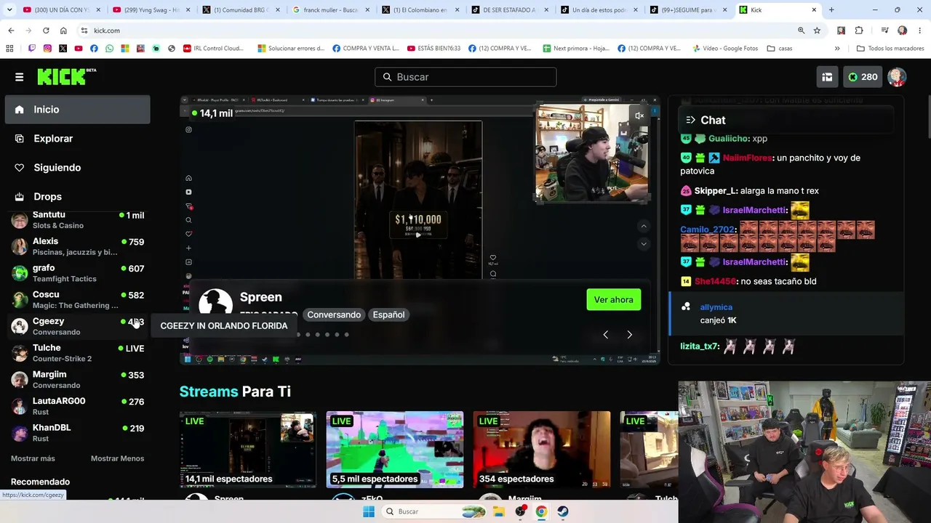Open the dashboard icon next to points
Screen dimensions: 931x523
pyautogui.click(x=827, y=77)
